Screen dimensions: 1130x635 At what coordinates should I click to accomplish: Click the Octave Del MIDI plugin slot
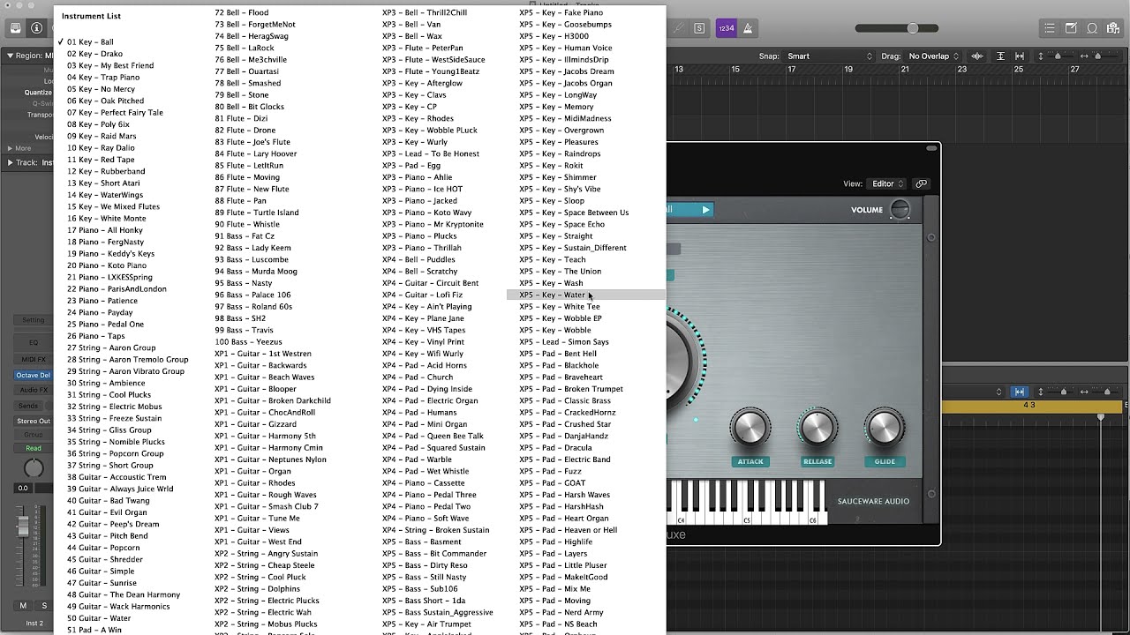click(x=34, y=375)
